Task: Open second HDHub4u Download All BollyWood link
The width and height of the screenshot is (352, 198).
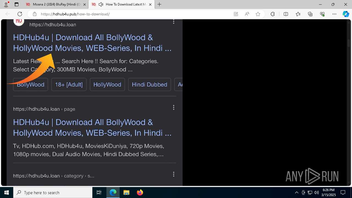Action: [92, 127]
